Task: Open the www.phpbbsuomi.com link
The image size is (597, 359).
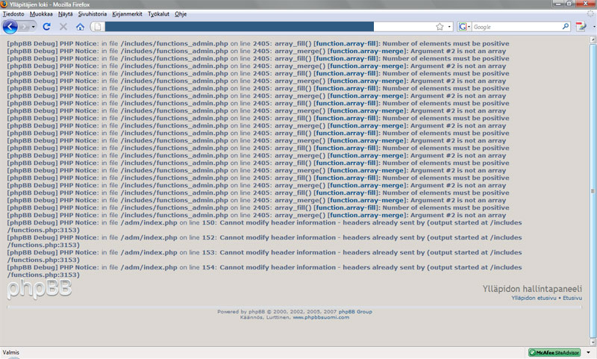Action: click(x=321, y=317)
